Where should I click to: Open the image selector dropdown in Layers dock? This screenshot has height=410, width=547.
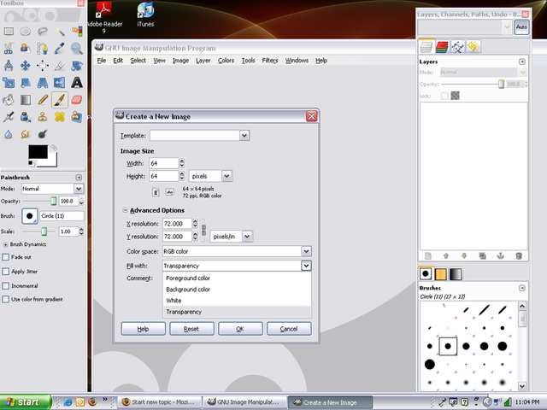507,27
